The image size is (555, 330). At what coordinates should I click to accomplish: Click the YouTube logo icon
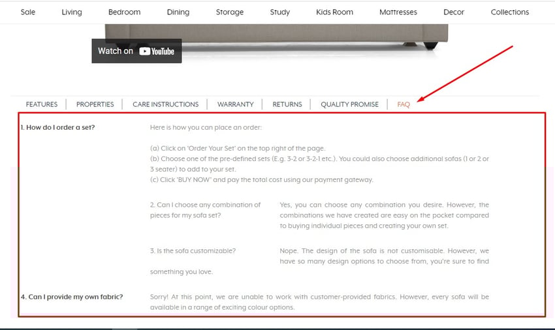point(157,52)
